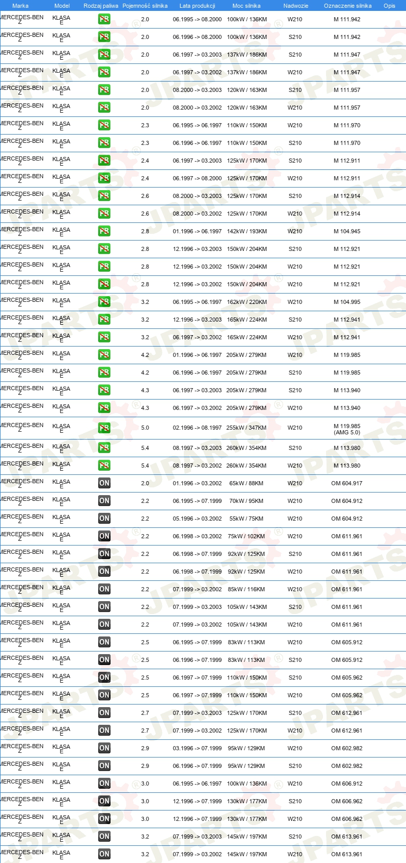Click the '75kW / 102KM' power cell
Viewport: 406px width, 863px height.
click(x=247, y=536)
